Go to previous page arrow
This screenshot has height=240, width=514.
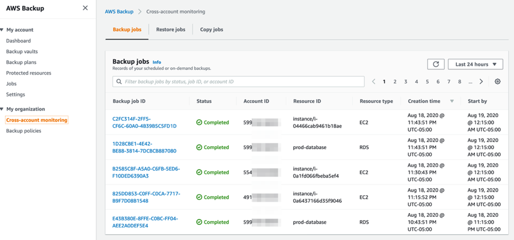point(373,82)
